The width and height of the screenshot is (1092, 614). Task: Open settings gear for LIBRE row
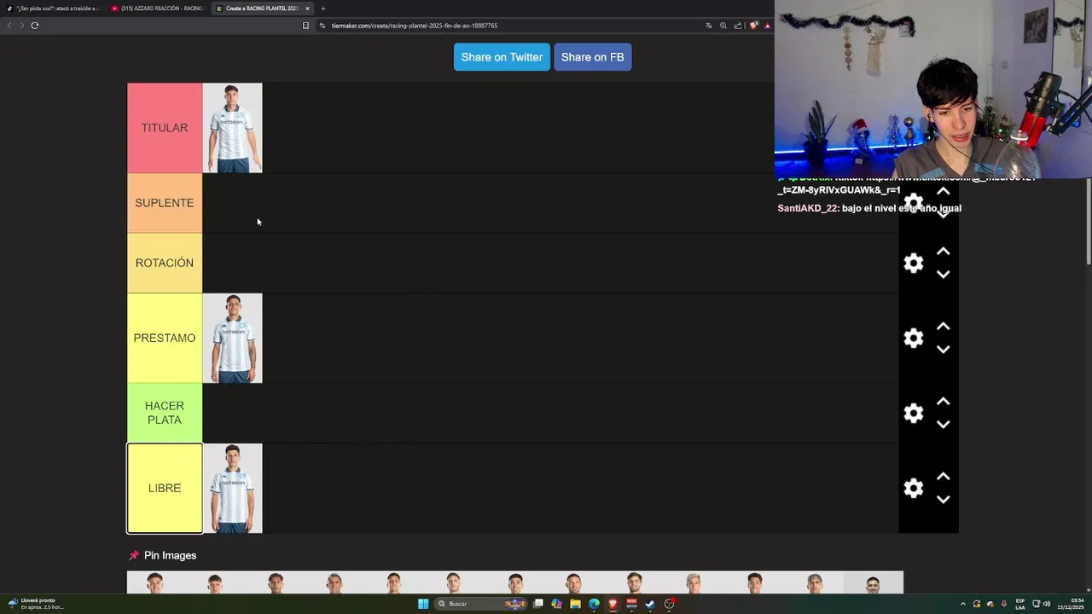(x=914, y=488)
